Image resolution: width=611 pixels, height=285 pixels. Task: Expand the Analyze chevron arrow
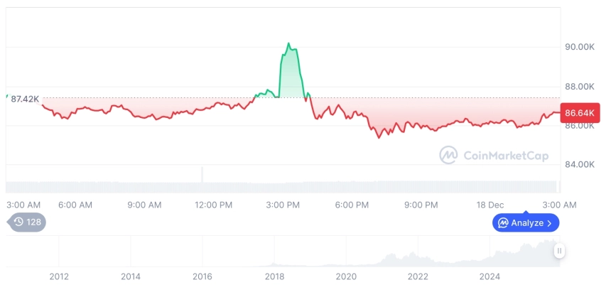549,223
